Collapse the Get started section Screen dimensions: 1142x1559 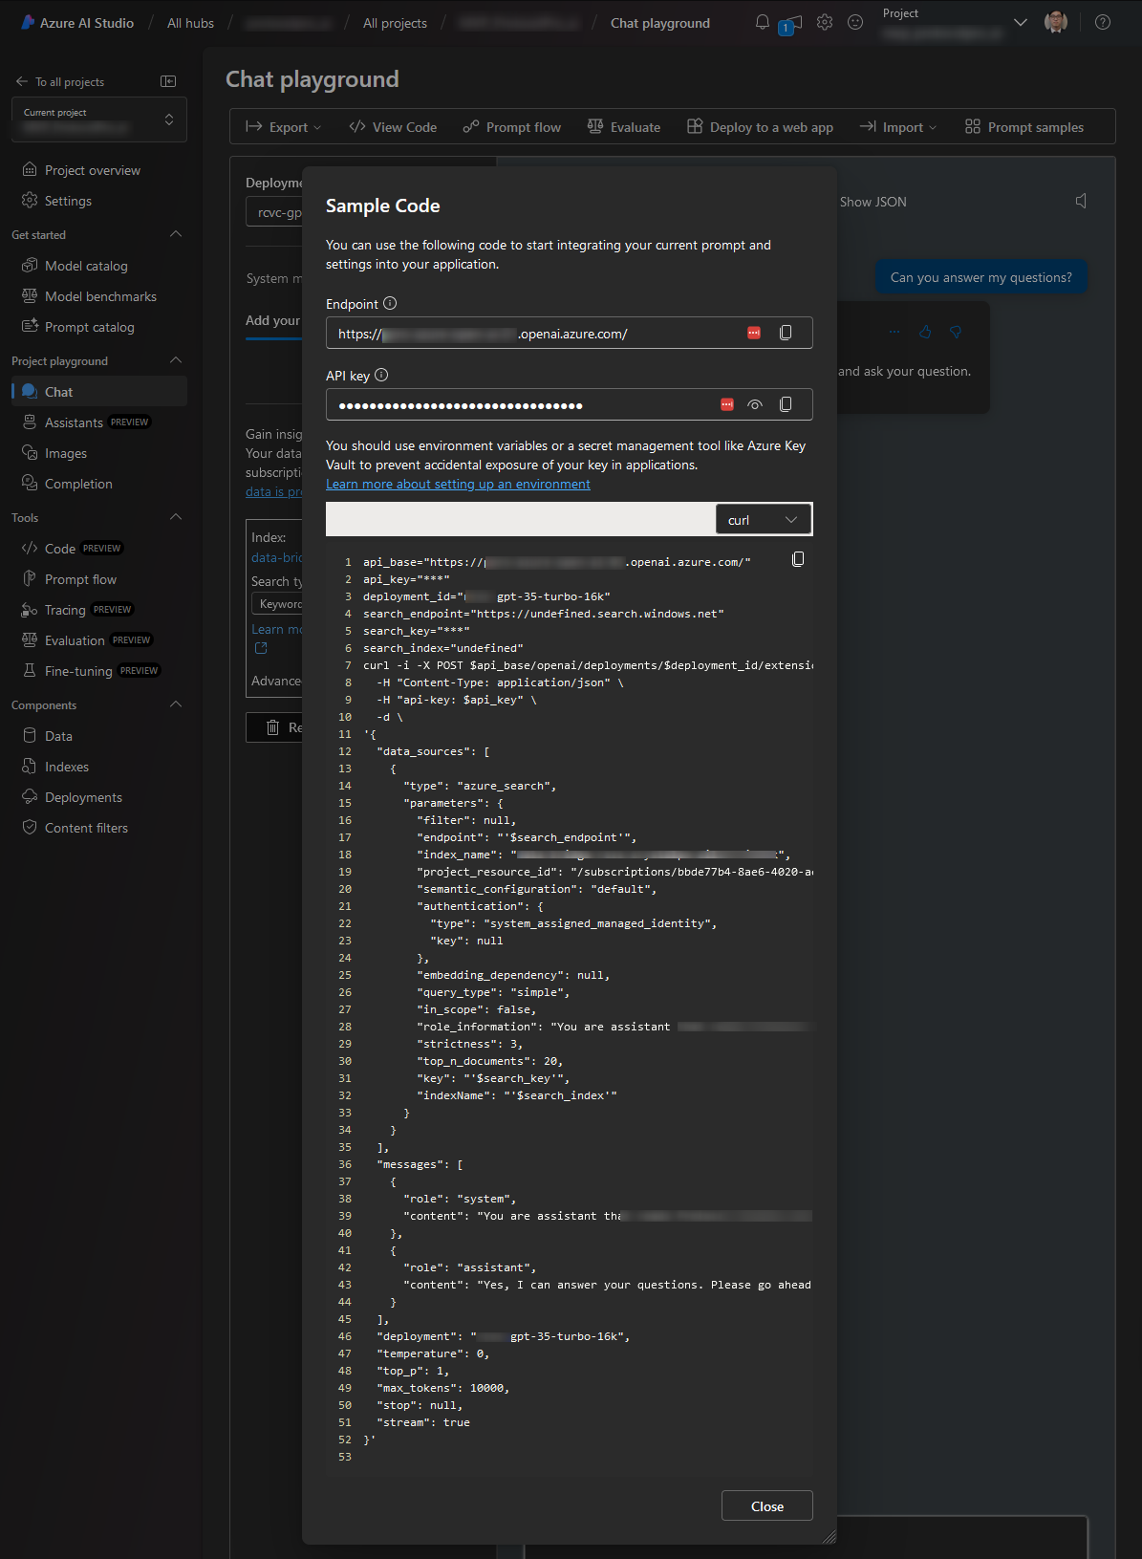pyautogui.click(x=176, y=234)
